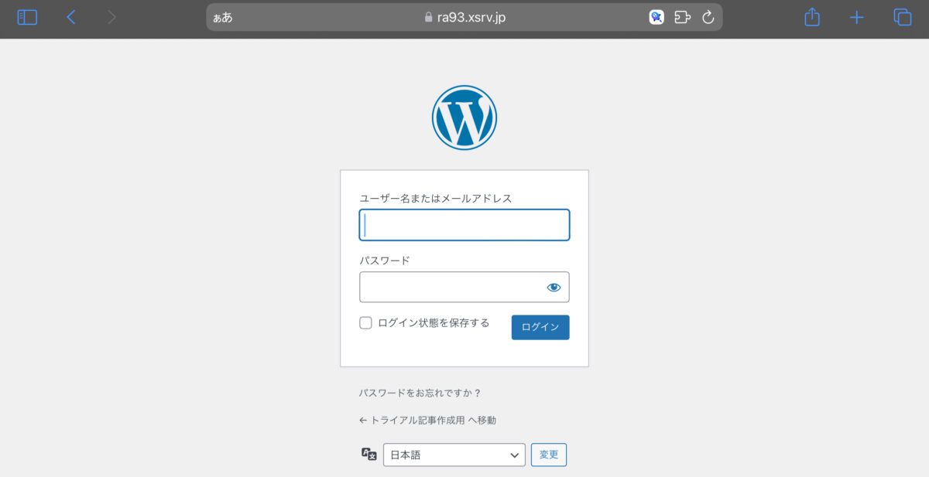Open a new tab with plus icon
The width and height of the screenshot is (929, 477).
click(x=856, y=17)
